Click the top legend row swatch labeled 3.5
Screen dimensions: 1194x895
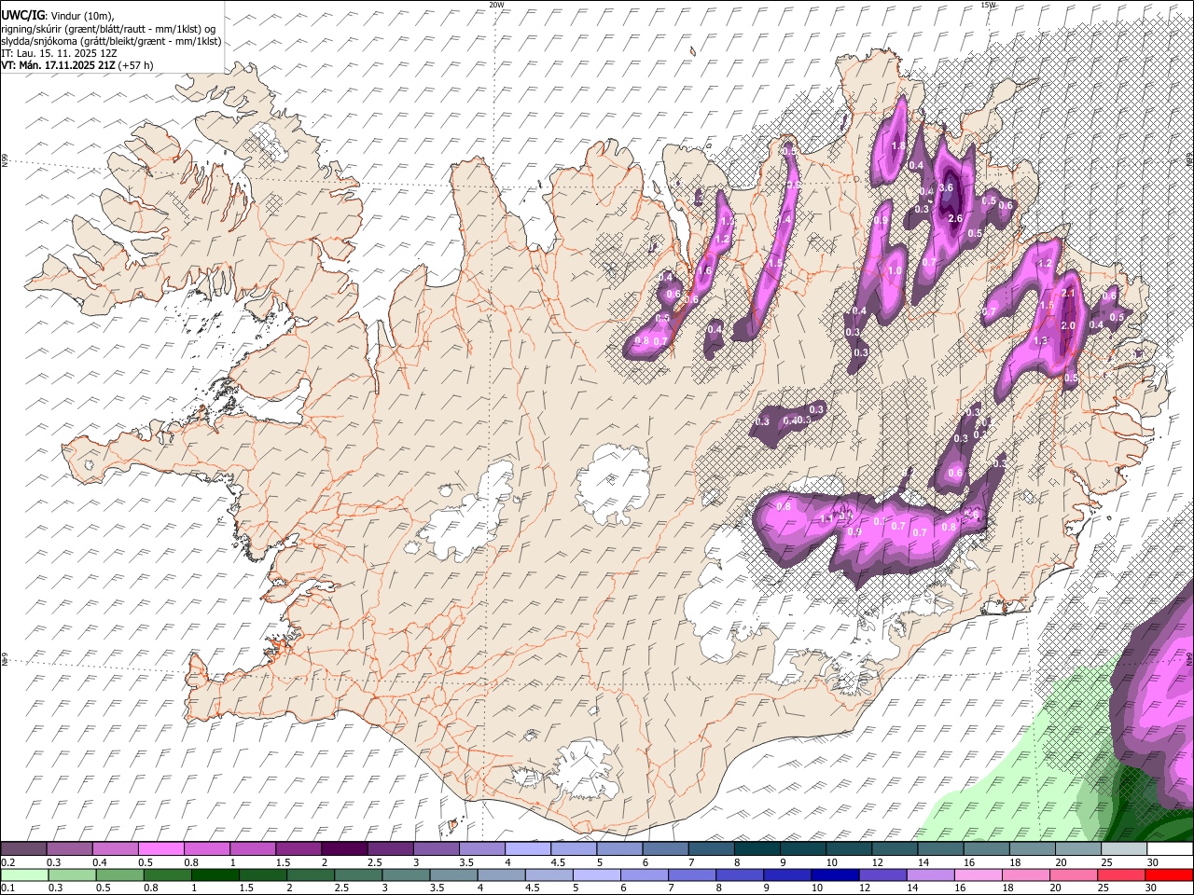pos(482,848)
